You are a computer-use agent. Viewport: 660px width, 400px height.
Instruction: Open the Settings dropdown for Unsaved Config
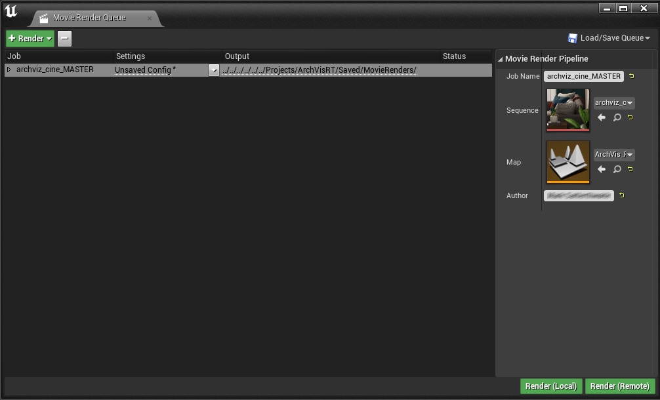tap(214, 69)
